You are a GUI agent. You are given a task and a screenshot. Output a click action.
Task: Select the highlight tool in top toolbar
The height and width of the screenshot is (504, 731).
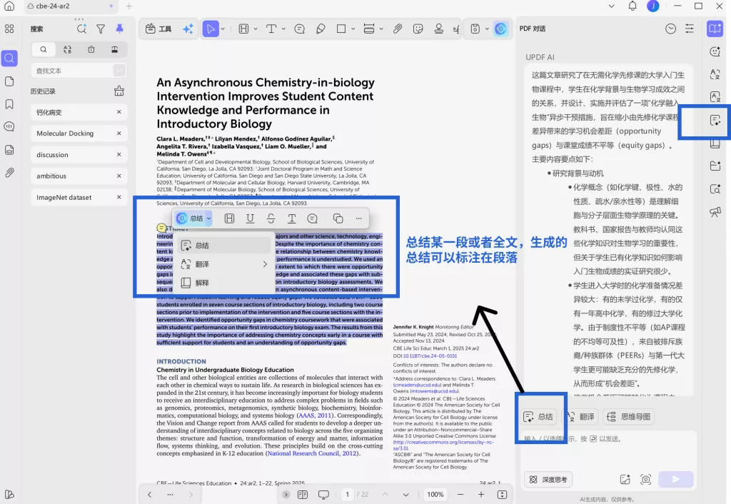(x=243, y=29)
